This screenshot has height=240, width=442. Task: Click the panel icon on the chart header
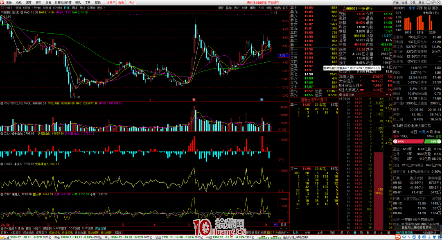coord(276,12)
